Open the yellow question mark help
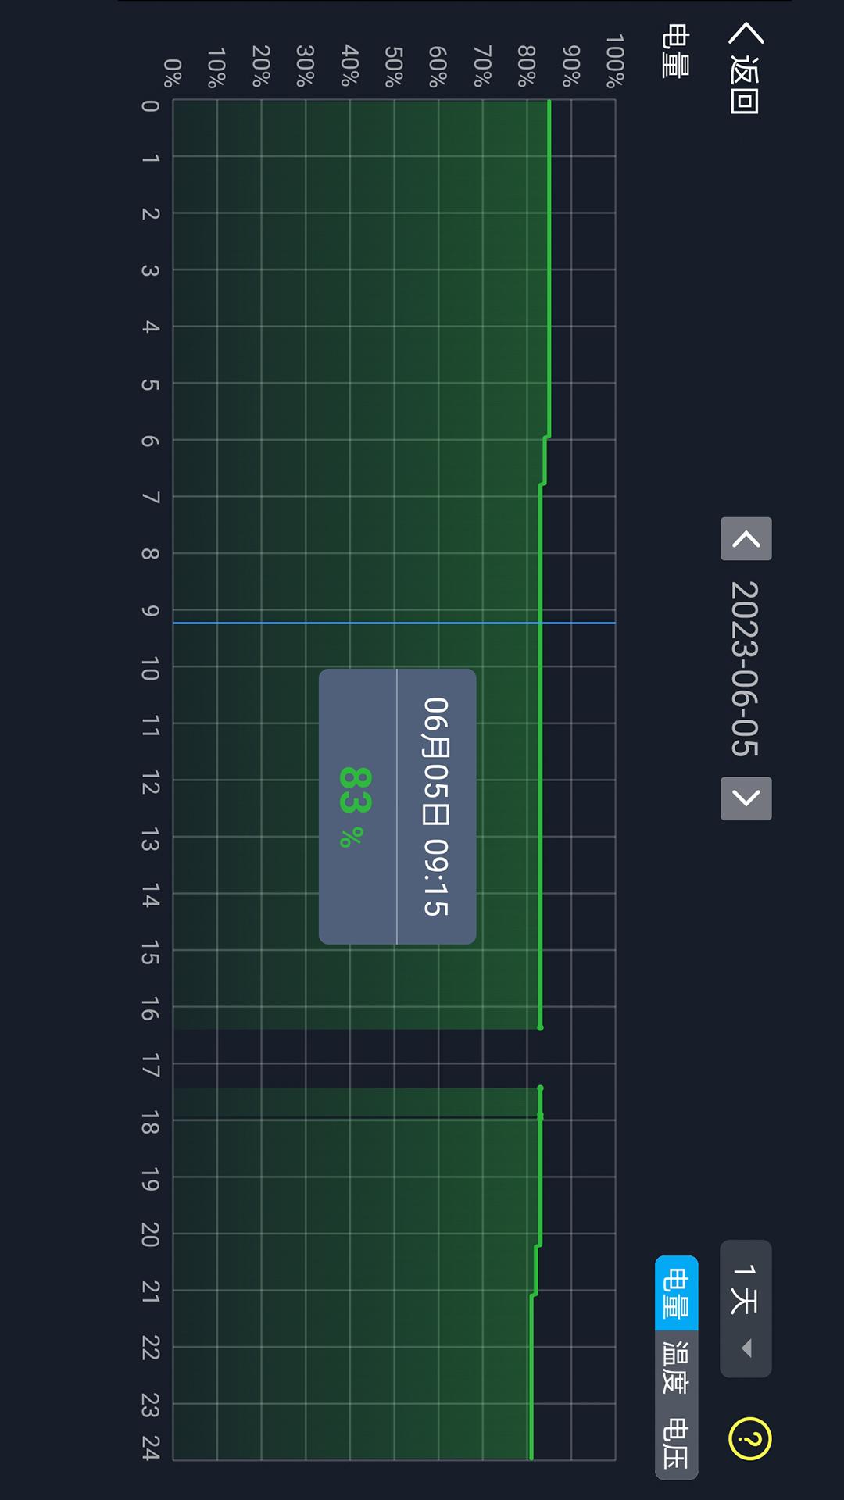The width and height of the screenshot is (844, 1500). (x=749, y=1437)
